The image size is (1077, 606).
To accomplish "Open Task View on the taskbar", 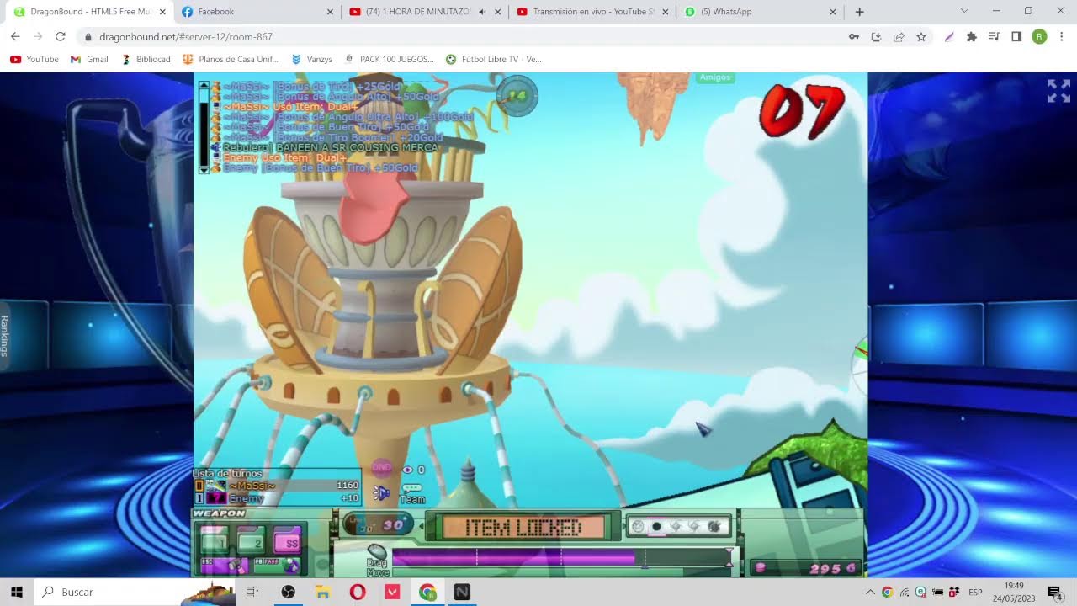I will [252, 592].
